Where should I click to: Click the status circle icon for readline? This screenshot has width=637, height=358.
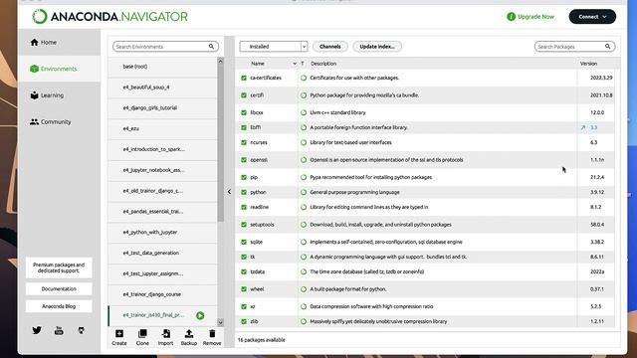pyautogui.click(x=304, y=207)
